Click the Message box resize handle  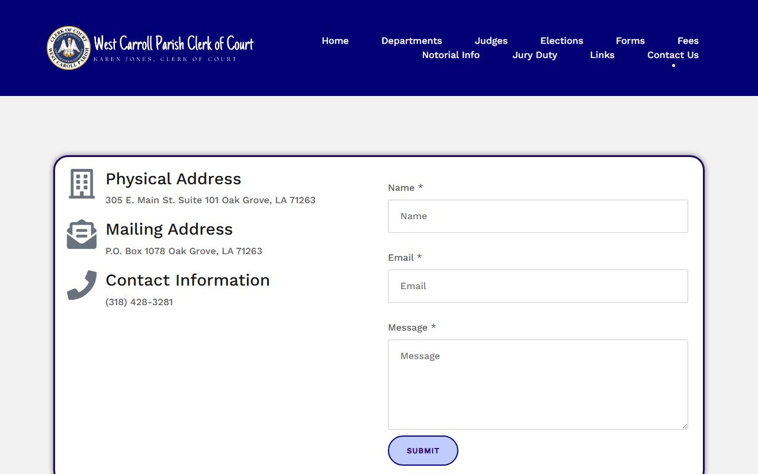click(684, 425)
